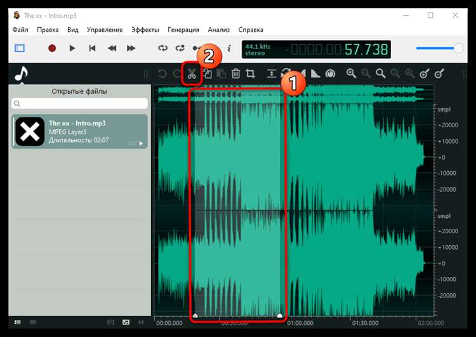Copy the selection
This screenshot has width=476, height=337.
[x=208, y=73]
